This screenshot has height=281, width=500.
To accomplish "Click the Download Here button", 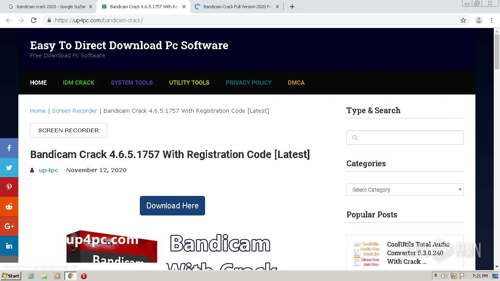I will [172, 206].
